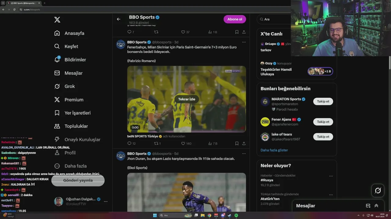The width and height of the screenshot is (391, 219).
Task: Compose new message in Mesajlar drawer
Action: click(368, 206)
